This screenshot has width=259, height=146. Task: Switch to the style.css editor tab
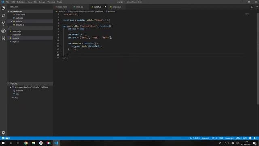pos(79,7)
